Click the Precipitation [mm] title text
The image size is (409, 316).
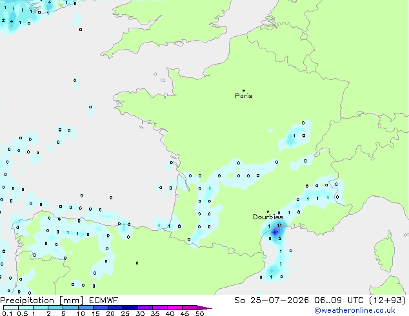coord(42,301)
